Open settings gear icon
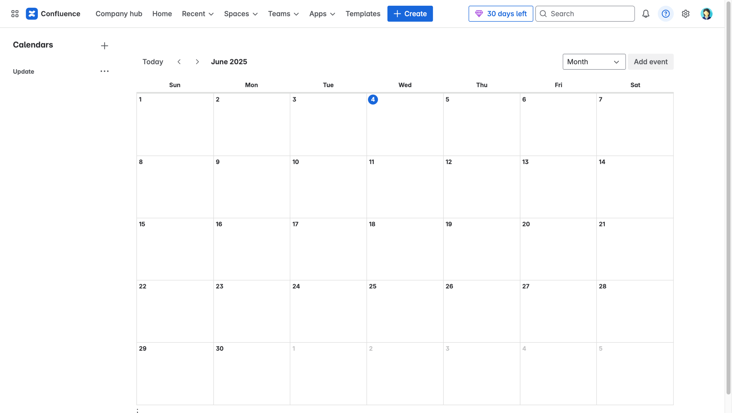This screenshot has height=413, width=732. tap(686, 14)
